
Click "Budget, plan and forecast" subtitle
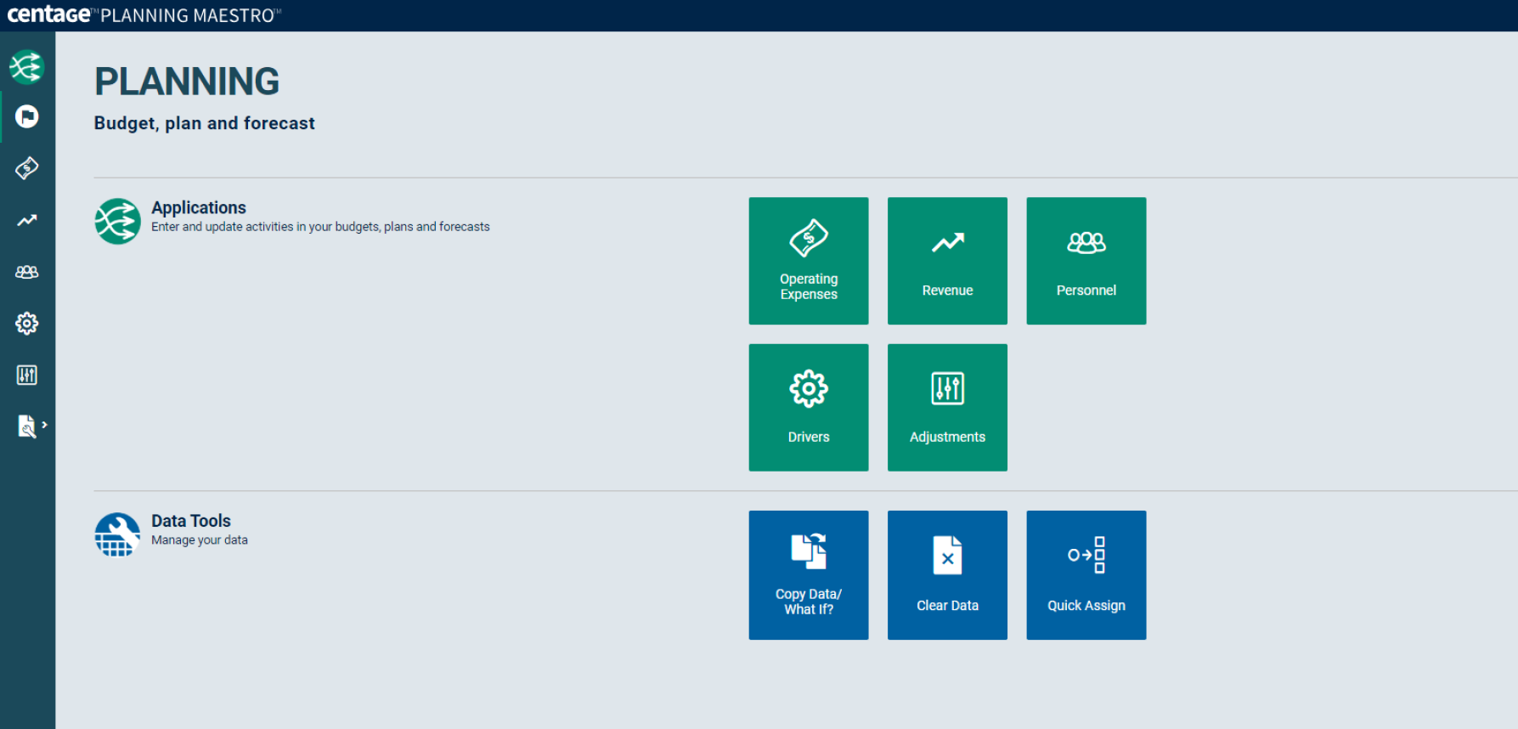205,123
